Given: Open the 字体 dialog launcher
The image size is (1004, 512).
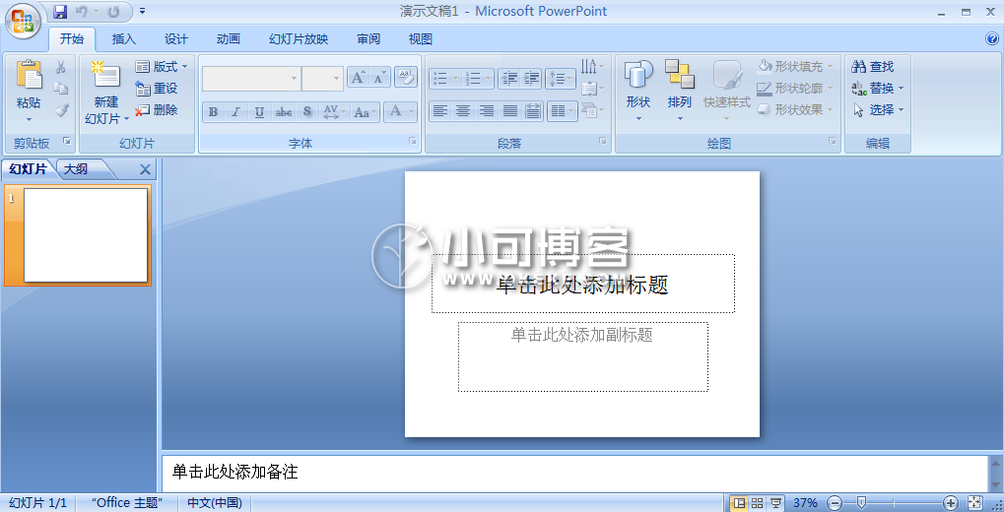Looking at the screenshot, I should click(413, 142).
